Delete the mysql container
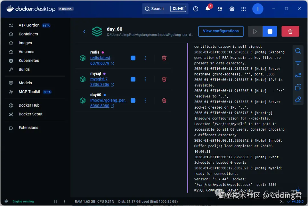This screenshot has height=206, width=308. 164,79
